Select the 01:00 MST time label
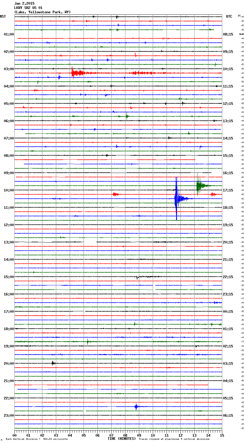 [x=9, y=34]
